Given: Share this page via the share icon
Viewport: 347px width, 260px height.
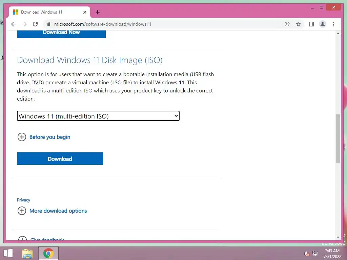Looking at the screenshot, I should pos(287,24).
